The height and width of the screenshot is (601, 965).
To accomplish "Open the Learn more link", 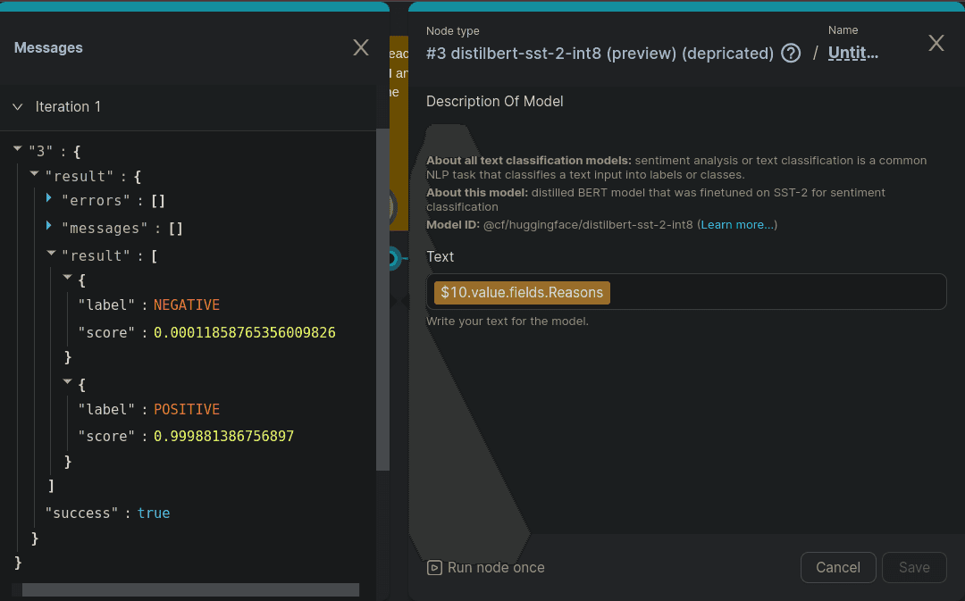I will pos(737,225).
